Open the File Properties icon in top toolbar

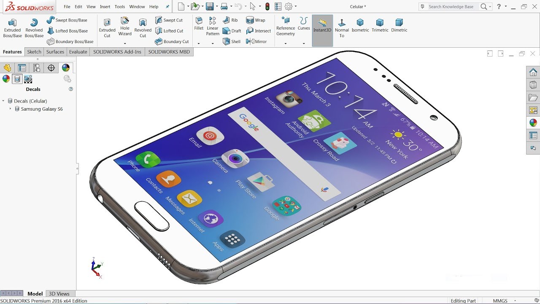pyautogui.click(x=278, y=6)
